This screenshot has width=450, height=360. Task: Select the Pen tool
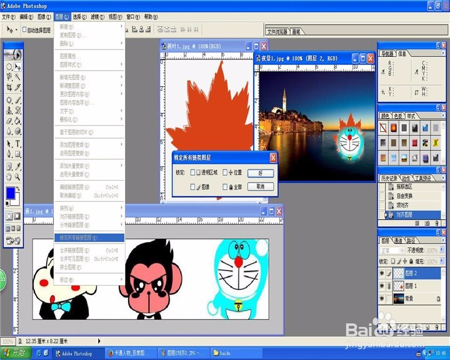pos(9,154)
